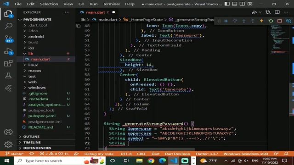Open the Edit menu
The height and width of the screenshot is (165, 294).
tap(31, 4)
